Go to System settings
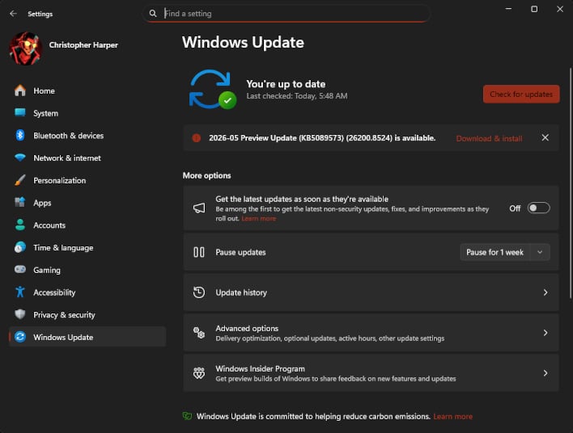 point(87,113)
